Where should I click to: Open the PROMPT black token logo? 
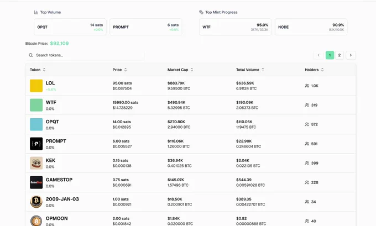36,144
